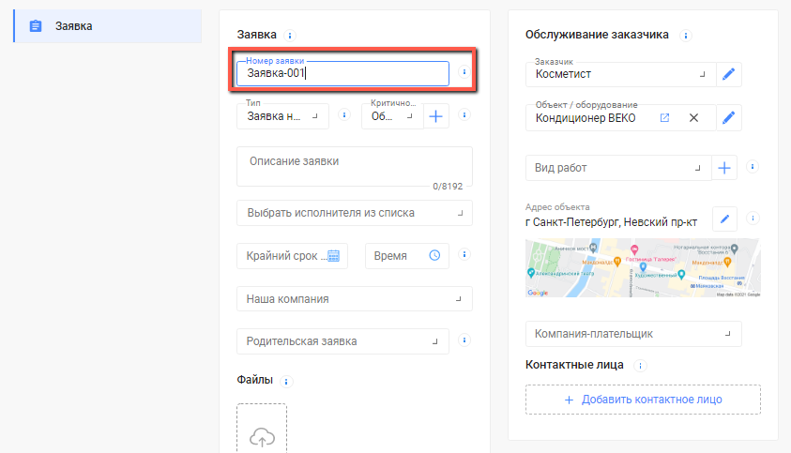This screenshot has width=791, height=453.
Task: Expand the Вид работ dropdown
Action: coord(618,168)
